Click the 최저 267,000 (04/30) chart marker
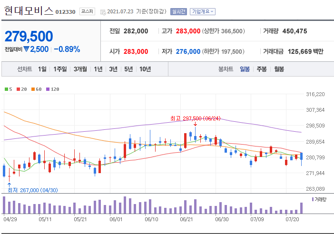 (x=33, y=190)
